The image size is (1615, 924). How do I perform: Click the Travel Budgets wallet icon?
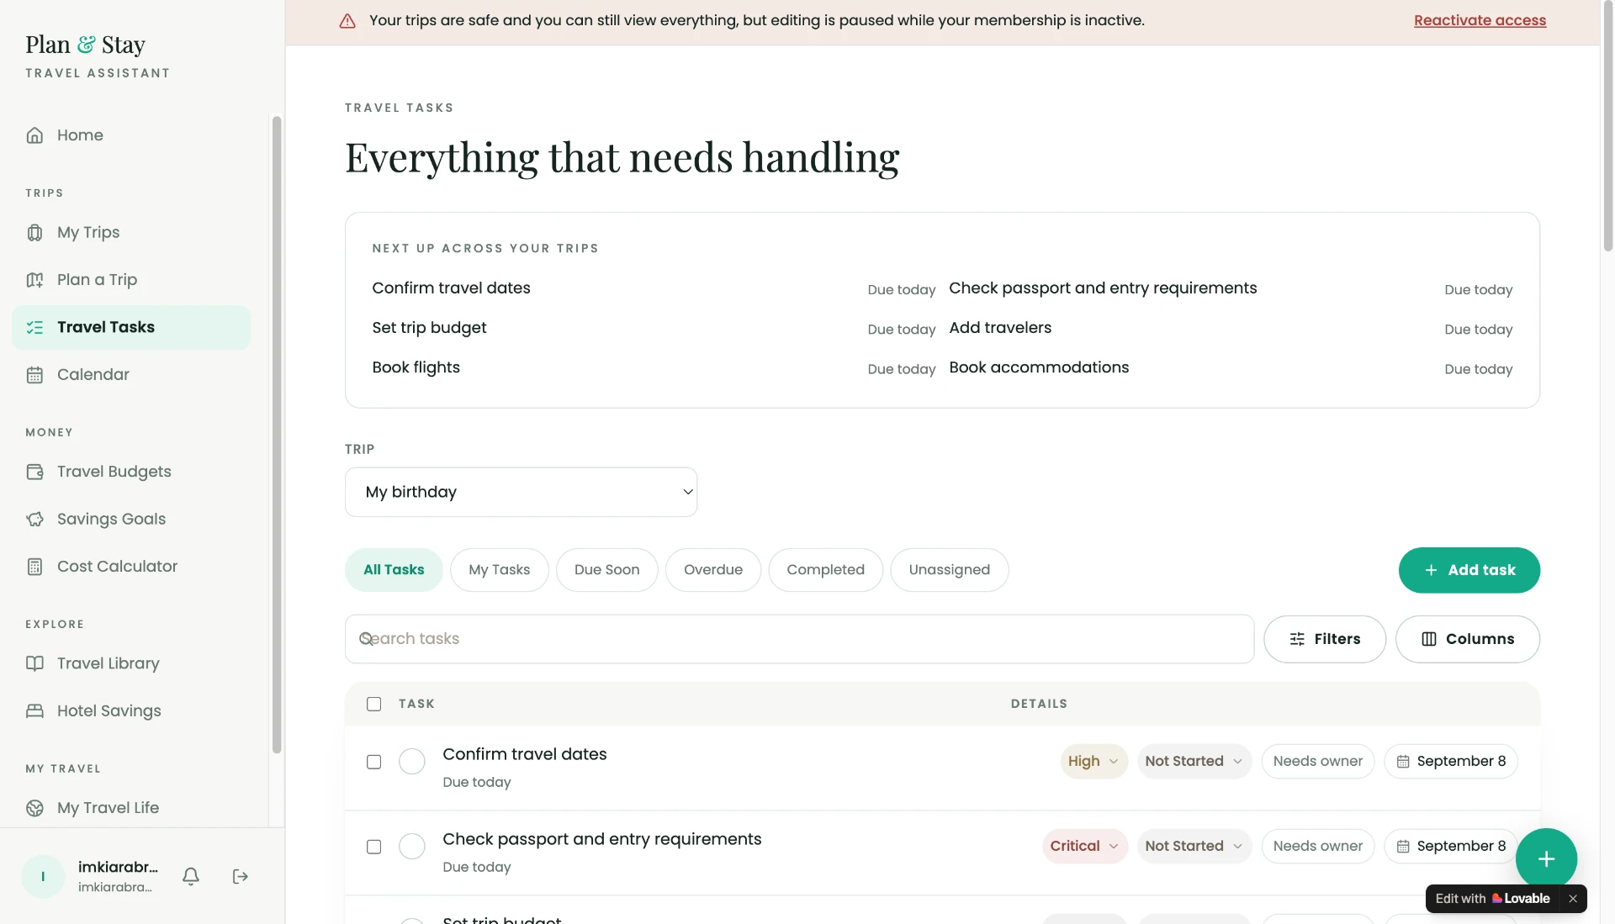coord(34,472)
